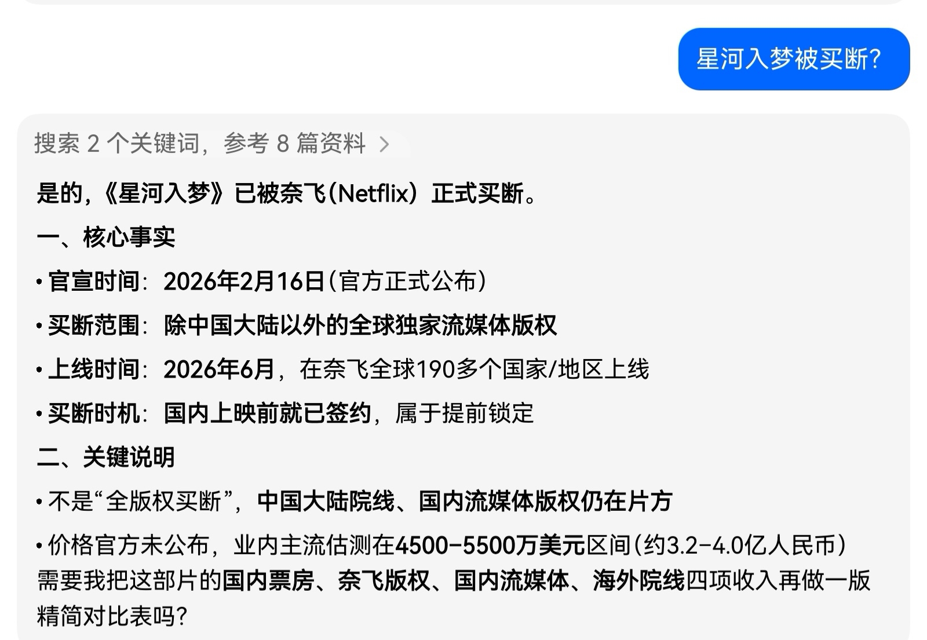The image size is (927, 640).
Task: Click the bold text 国内上映前就已签约
Action: point(267,414)
